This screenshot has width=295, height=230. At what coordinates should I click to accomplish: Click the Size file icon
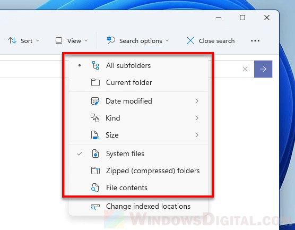pyautogui.click(x=95, y=135)
